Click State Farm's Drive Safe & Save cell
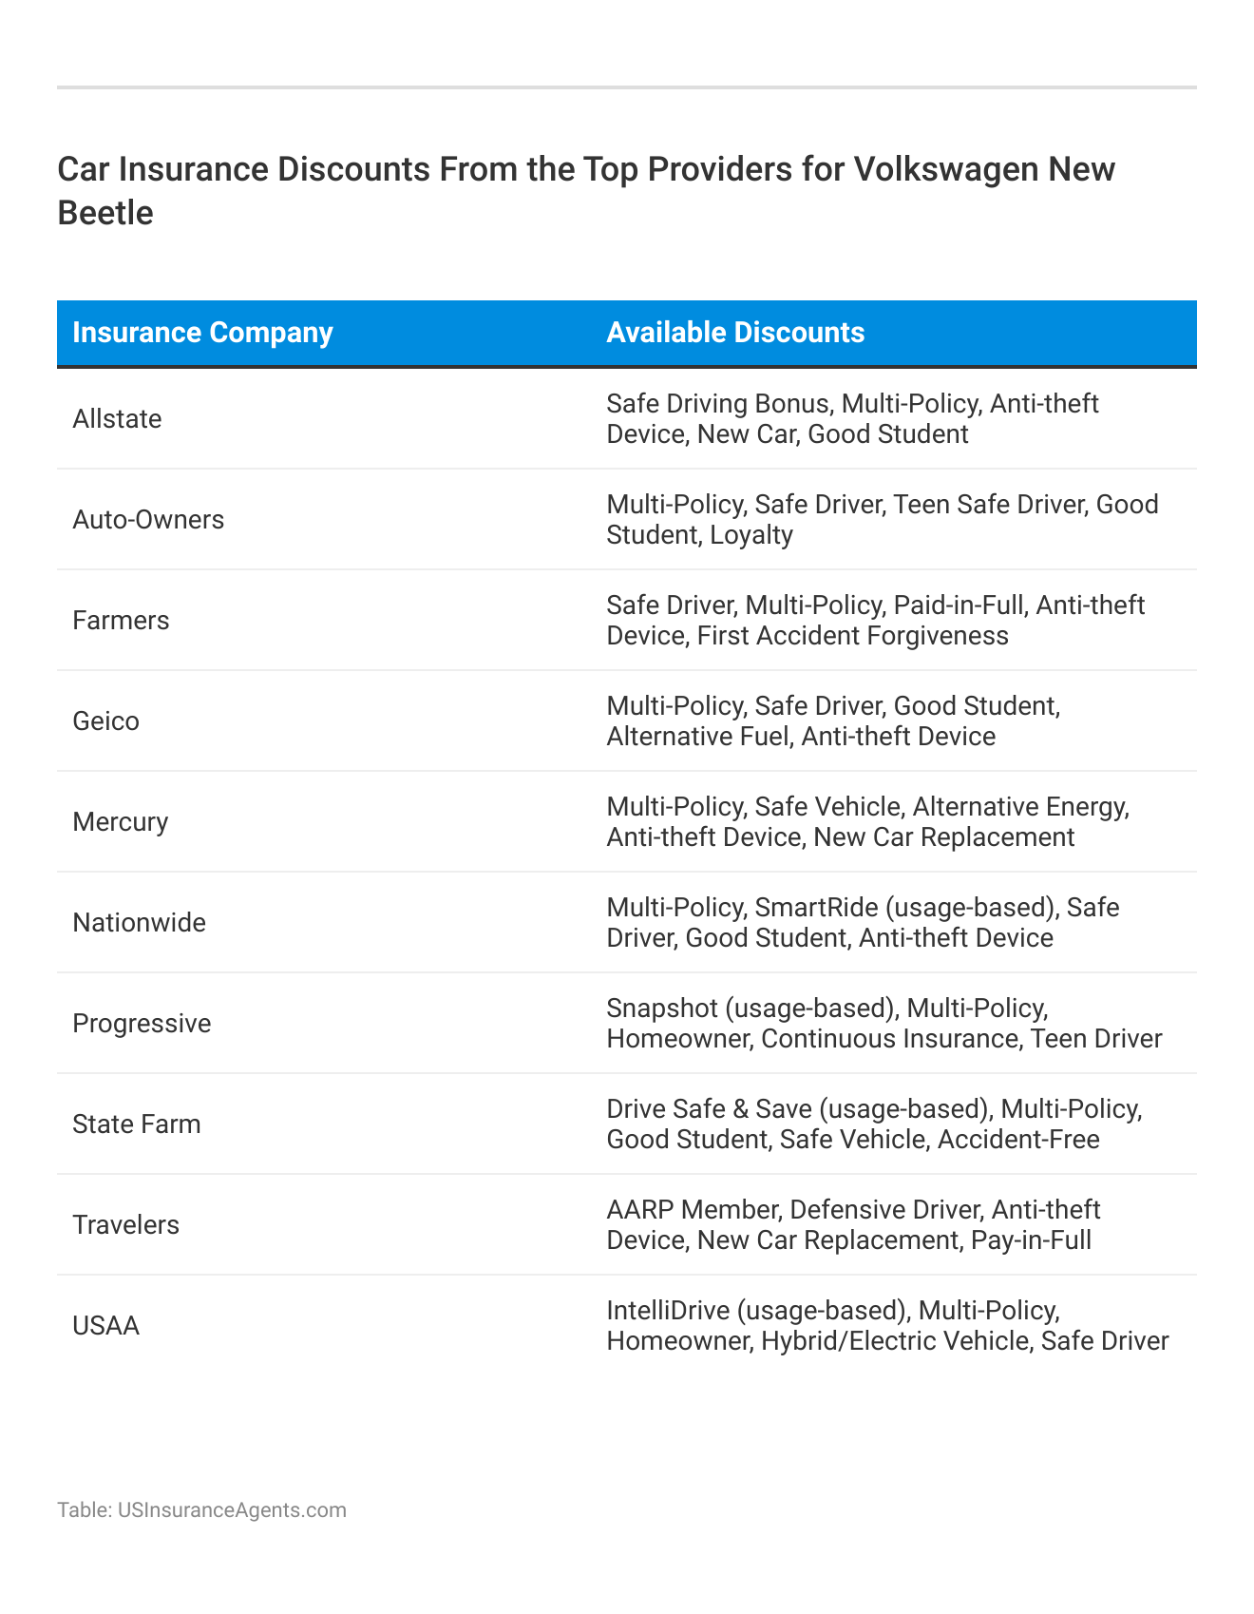The image size is (1254, 1614). [874, 1124]
